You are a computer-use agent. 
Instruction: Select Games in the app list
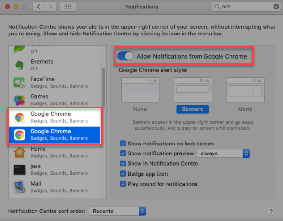54,100
